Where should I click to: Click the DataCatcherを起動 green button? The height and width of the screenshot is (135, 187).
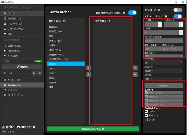coord(93,129)
